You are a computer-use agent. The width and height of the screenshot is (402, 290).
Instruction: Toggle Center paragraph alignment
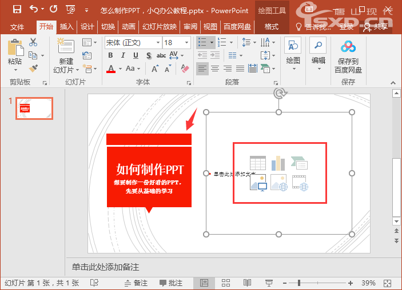215,69
